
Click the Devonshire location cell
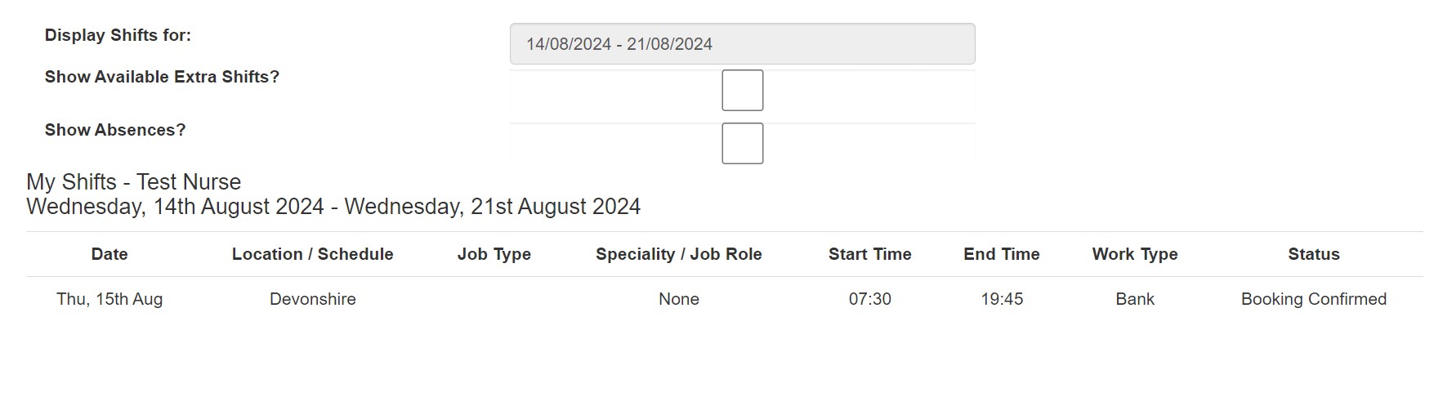pos(313,299)
